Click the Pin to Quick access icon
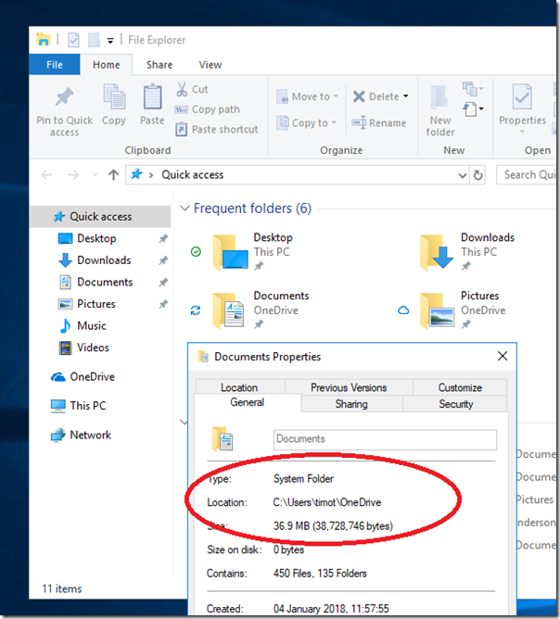560x619 pixels. 64,97
